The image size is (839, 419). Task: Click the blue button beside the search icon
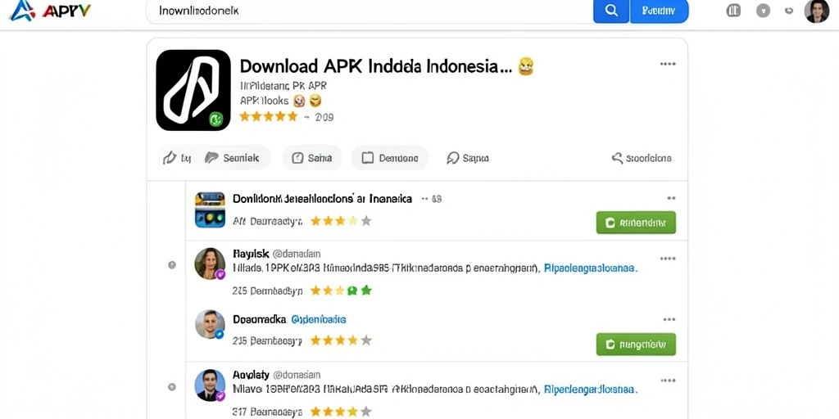[660, 11]
